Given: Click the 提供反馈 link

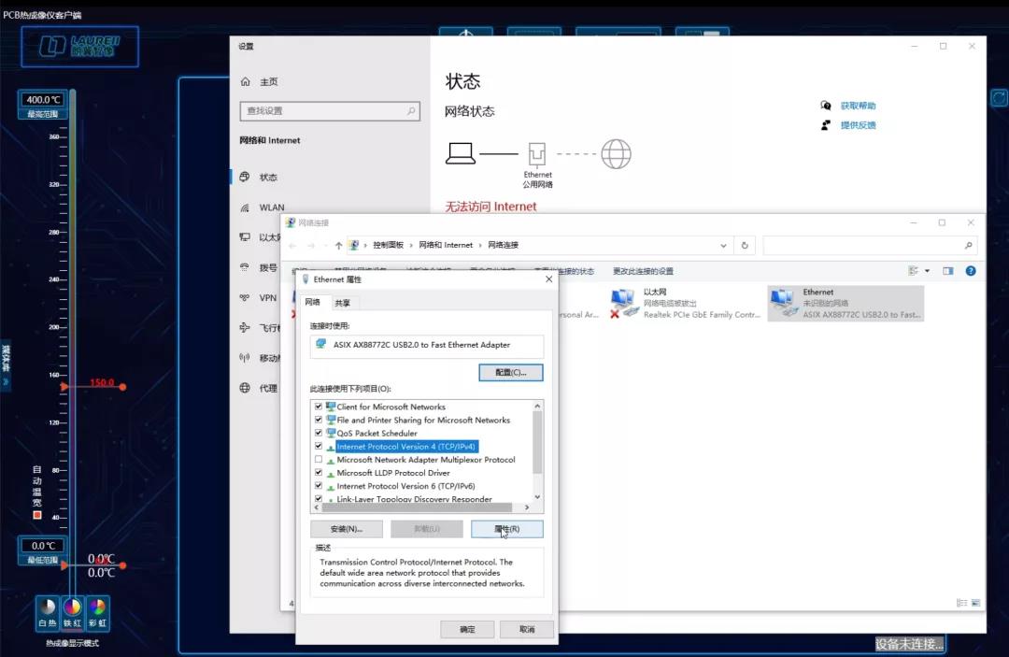Looking at the screenshot, I should [858, 125].
